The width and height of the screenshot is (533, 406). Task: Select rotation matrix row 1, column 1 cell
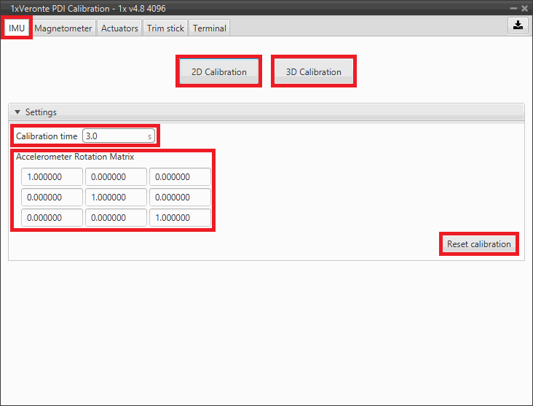(x=52, y=177)
